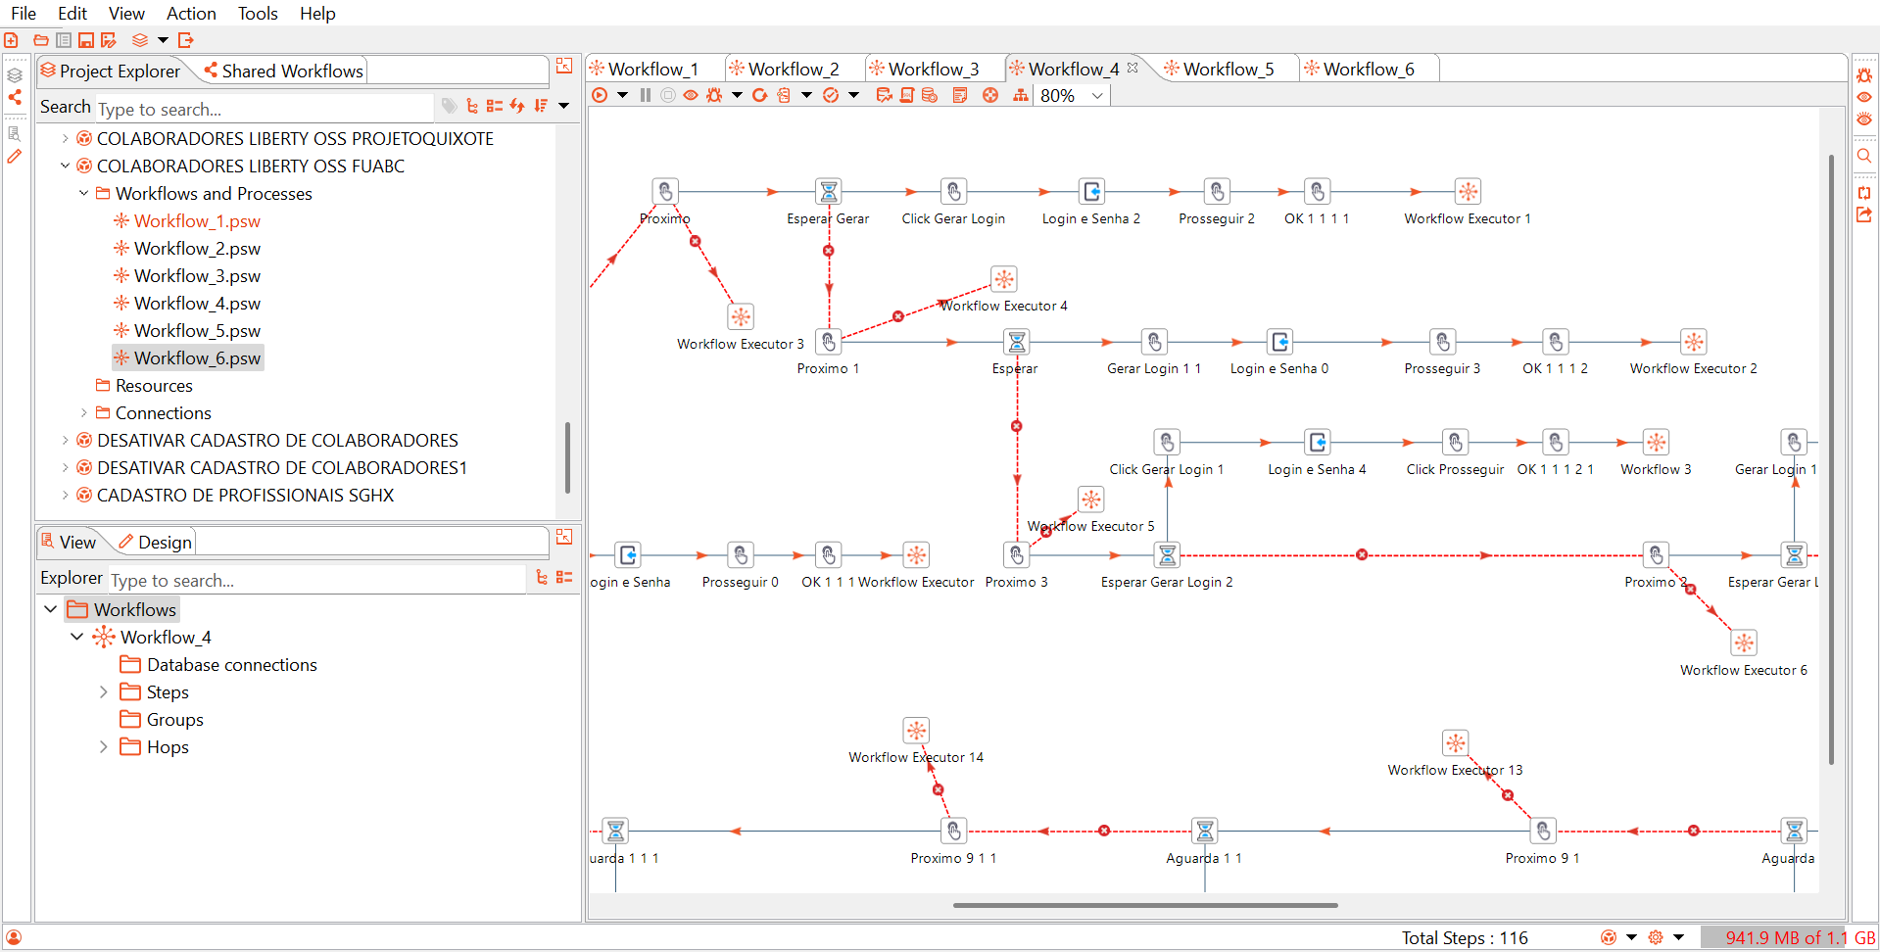The width and height of the screenshot is (1880, 952).
Task: Open the Tools menu
Action: tap(258, 13)
